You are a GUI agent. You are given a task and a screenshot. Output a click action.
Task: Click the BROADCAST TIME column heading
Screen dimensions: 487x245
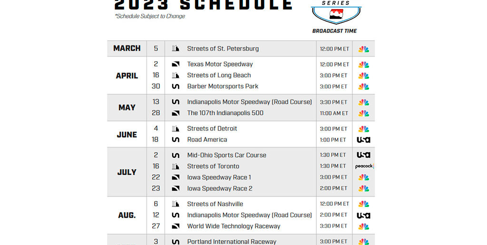pyautogui.click(x=334, y=31)
